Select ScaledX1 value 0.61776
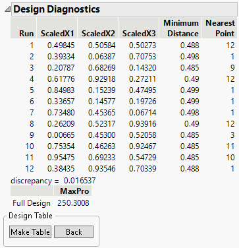 (61, 79)
